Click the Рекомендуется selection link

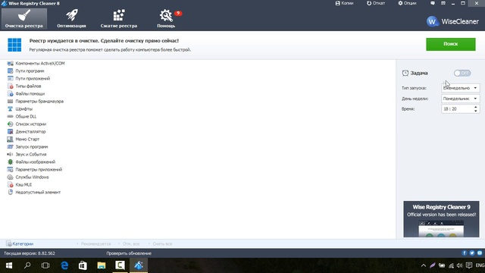point(95,244)
